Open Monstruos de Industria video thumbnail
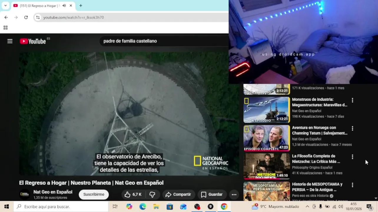 click(x=266, y=110)
